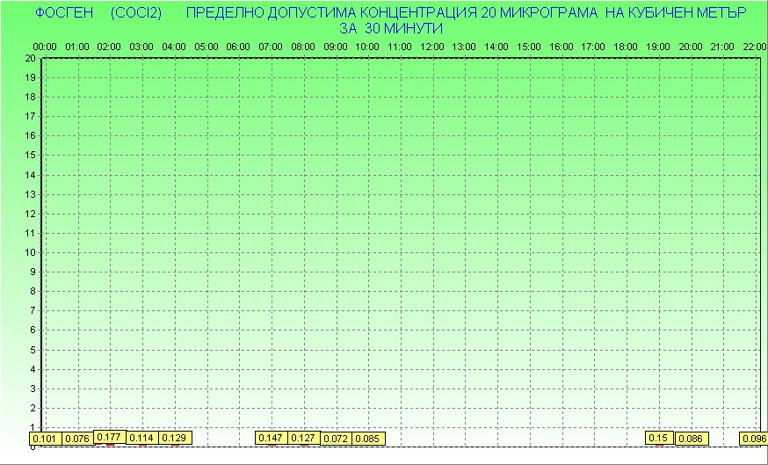Screen dimensions: 768x465
Task: Click the 10 value on Y axis
Action: (x=31, y=252)
